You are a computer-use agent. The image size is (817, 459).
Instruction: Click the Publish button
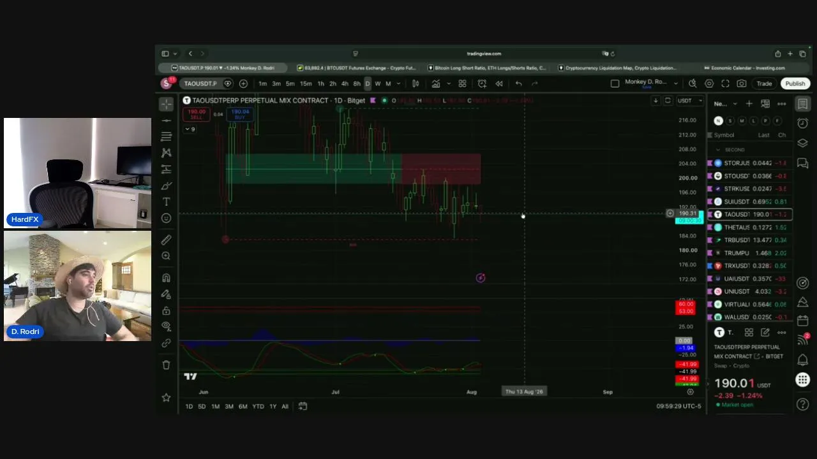(x=795, y=84)
